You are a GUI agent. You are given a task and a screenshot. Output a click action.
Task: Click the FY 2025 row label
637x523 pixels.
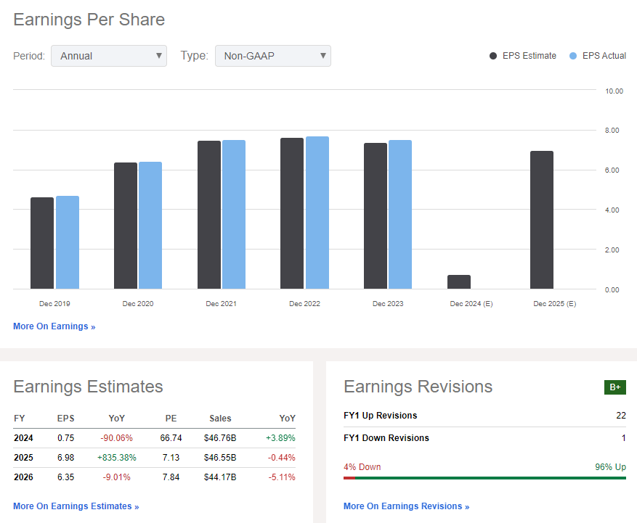point(23,458)
